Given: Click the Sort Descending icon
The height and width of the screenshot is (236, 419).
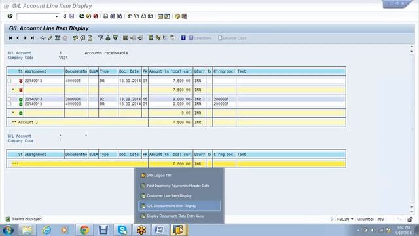Looking at the screenshot, I should (115, 38).
